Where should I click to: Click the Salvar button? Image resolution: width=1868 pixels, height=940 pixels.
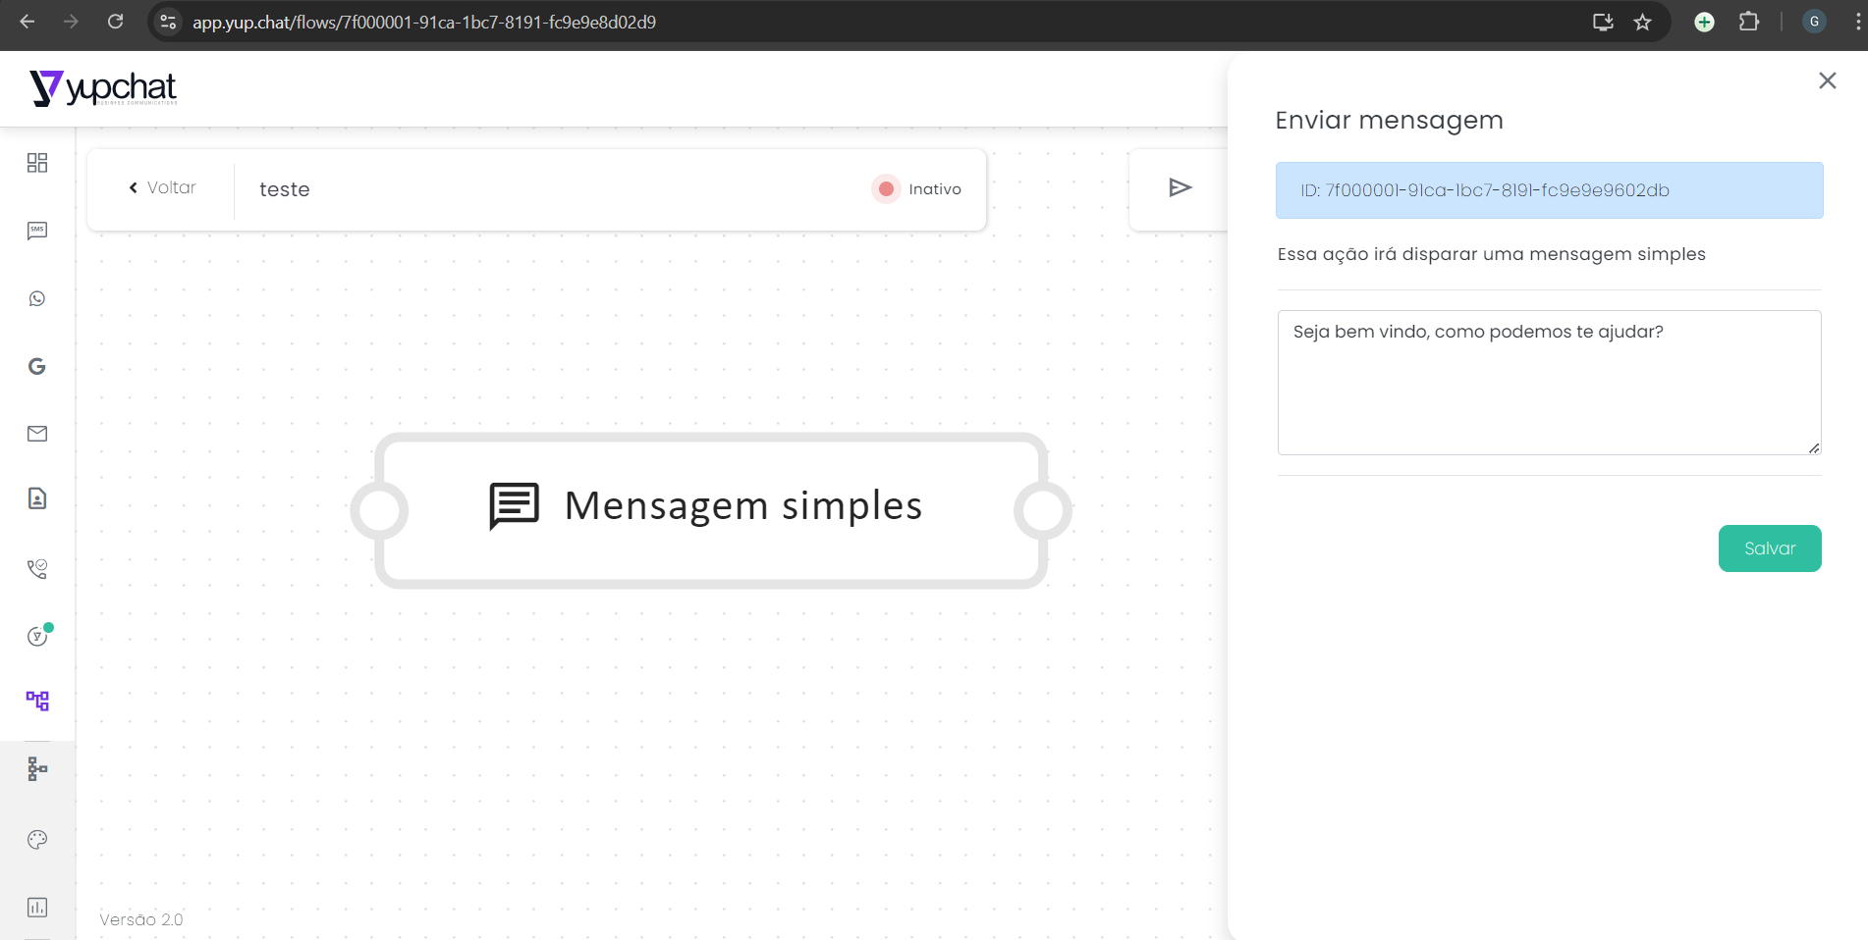pos(1770,548)
